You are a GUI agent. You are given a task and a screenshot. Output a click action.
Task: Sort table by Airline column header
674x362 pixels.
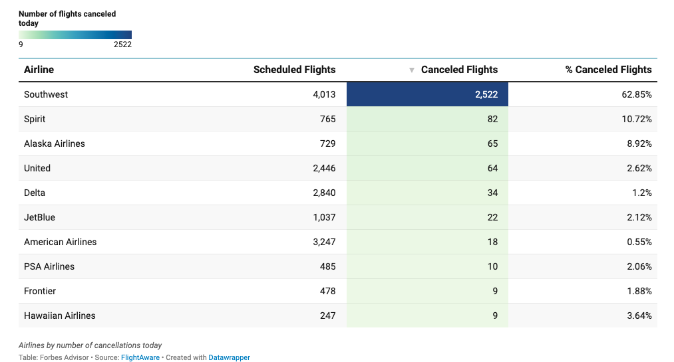39,70
